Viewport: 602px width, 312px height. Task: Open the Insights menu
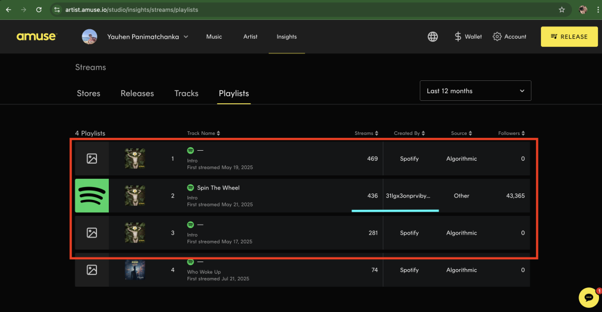click(287, 37)
